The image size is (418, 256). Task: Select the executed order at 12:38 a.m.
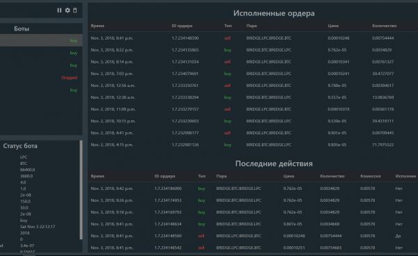point(253,97)
